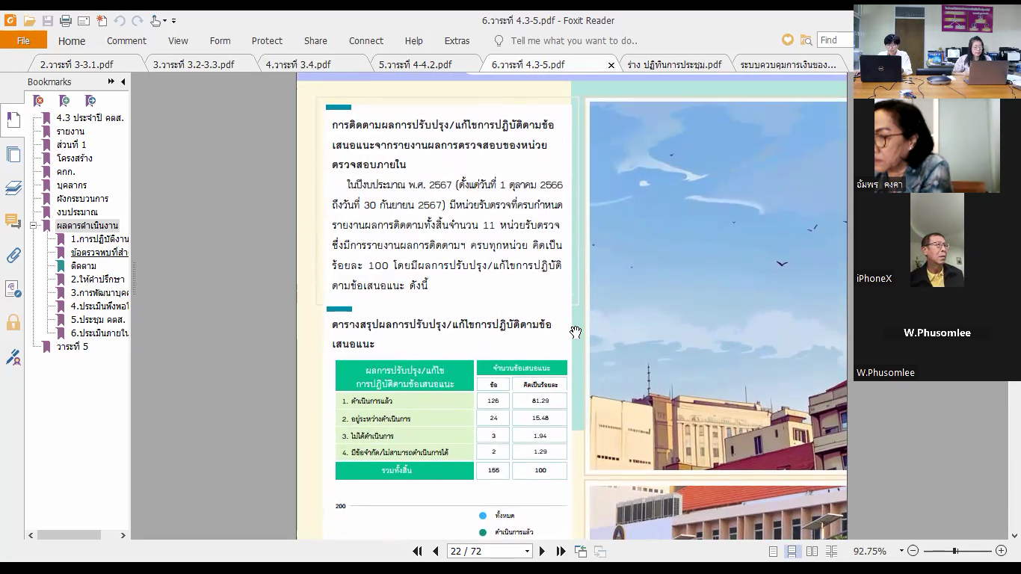This screenshot has height=574, width=1021.
Task: Switch to the Comment ribbon tab
Action: coord(126,41)
